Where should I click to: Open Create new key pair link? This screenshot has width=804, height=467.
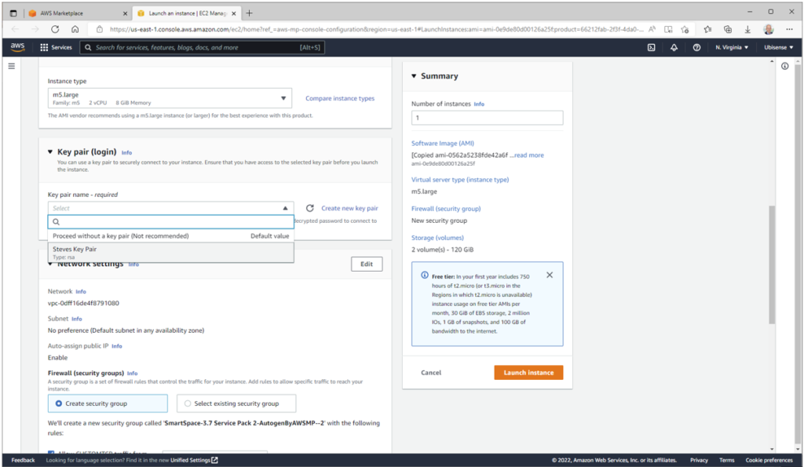coord(349,208)
